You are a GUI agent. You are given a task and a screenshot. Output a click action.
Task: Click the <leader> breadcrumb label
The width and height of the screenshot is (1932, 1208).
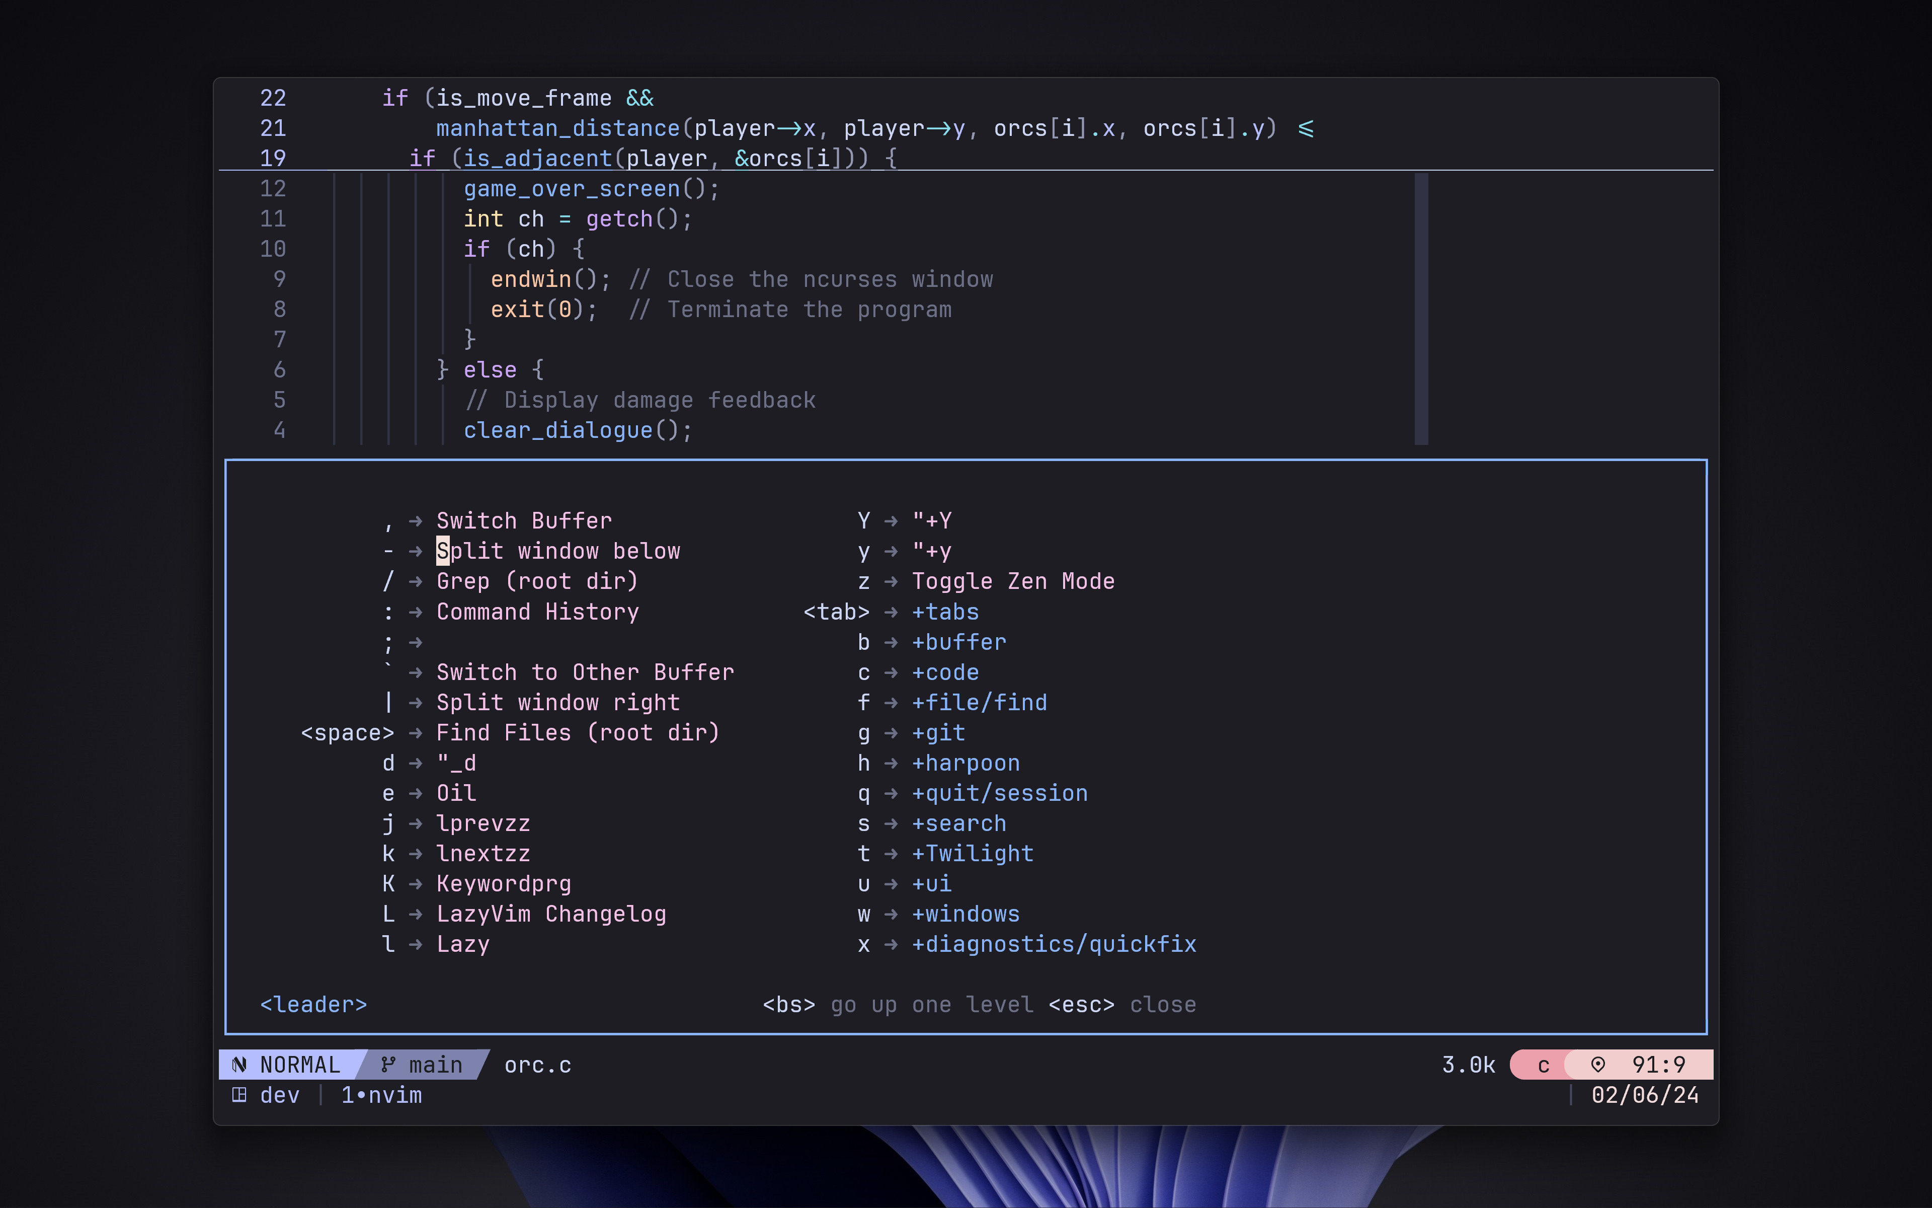tap(314, 1005)
